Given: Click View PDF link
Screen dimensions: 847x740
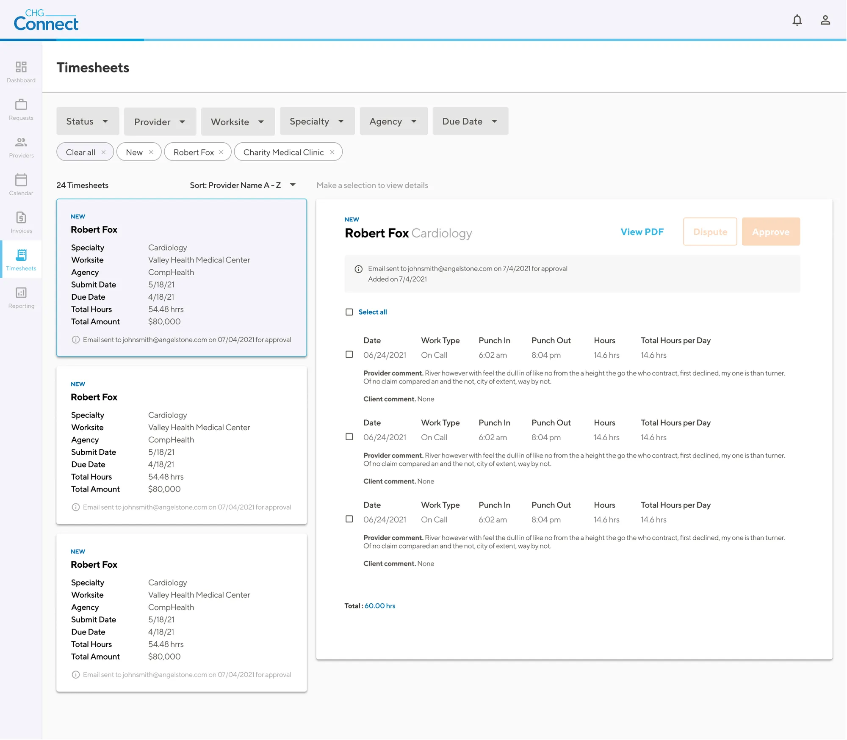Looking at the screenshot, I should 642,232.
